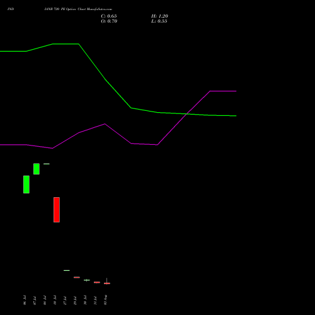
Task: Select the large red candlestick
Action: point(57,210)
